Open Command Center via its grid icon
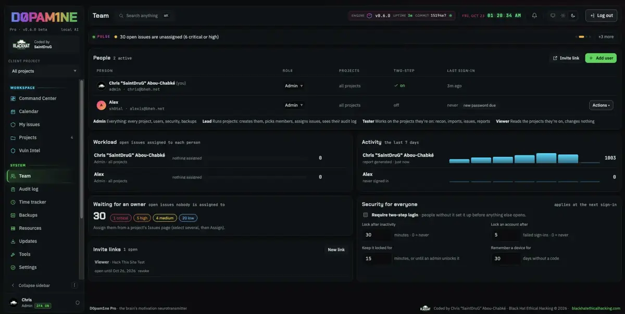 click(x=14, y=98)
